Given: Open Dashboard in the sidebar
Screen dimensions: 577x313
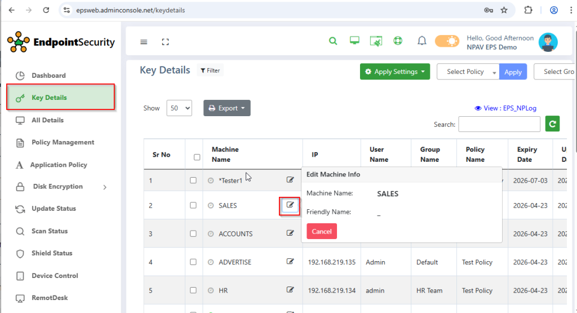Looking at the screenshot, I should 48,76.
